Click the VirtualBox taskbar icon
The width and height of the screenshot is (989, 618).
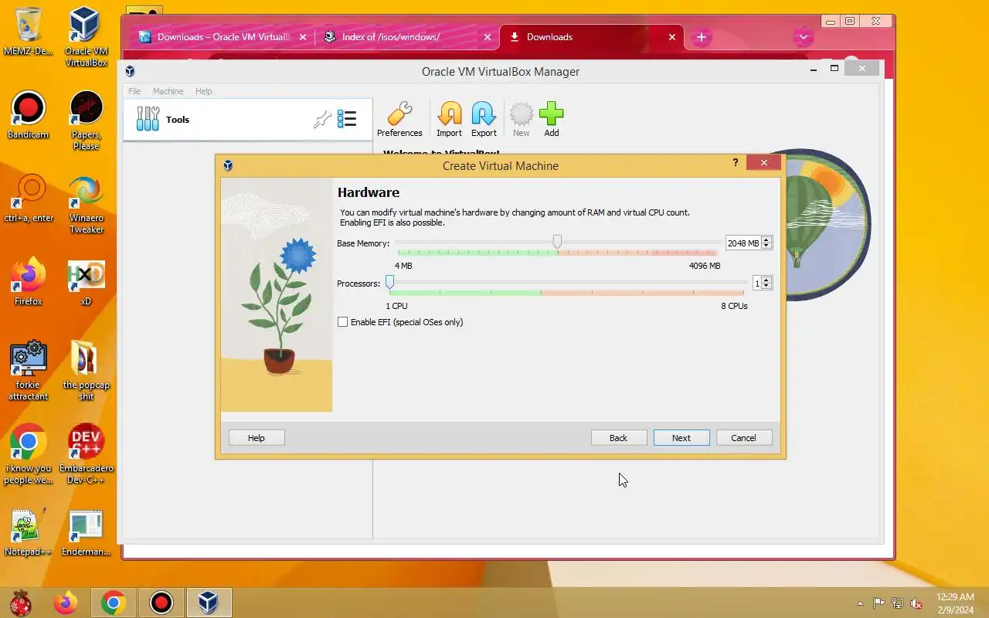[x=209, y=603]
